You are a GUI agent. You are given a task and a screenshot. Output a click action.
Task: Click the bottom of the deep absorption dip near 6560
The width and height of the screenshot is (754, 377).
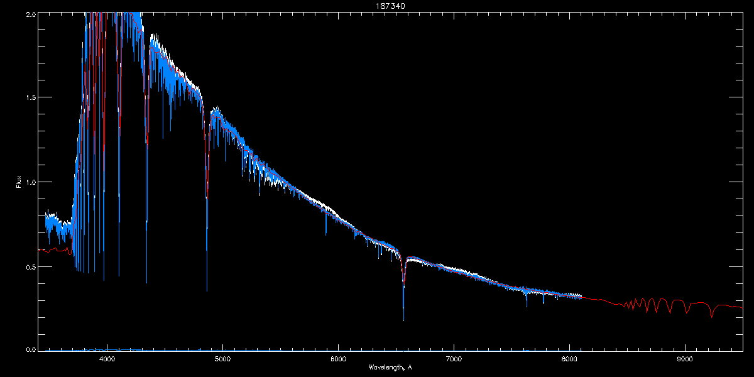(403, 319)
